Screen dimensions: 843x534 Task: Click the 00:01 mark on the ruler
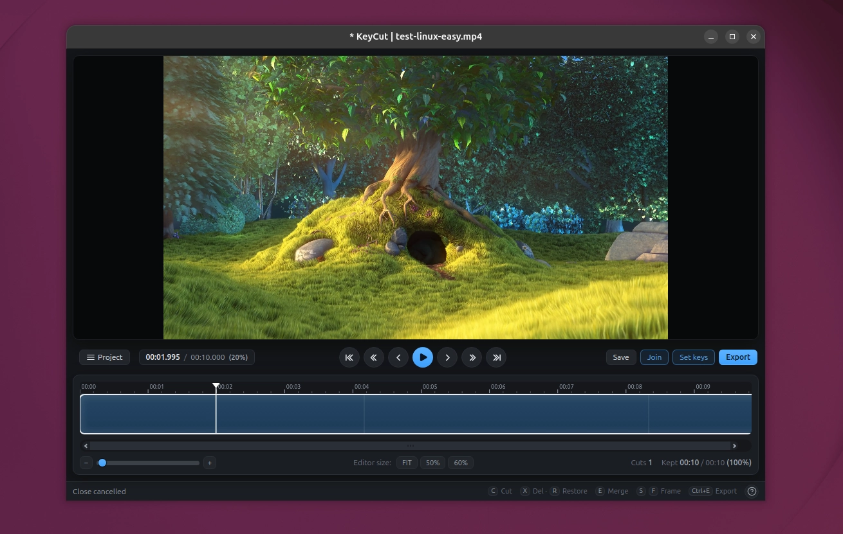[x=156, y=387]
